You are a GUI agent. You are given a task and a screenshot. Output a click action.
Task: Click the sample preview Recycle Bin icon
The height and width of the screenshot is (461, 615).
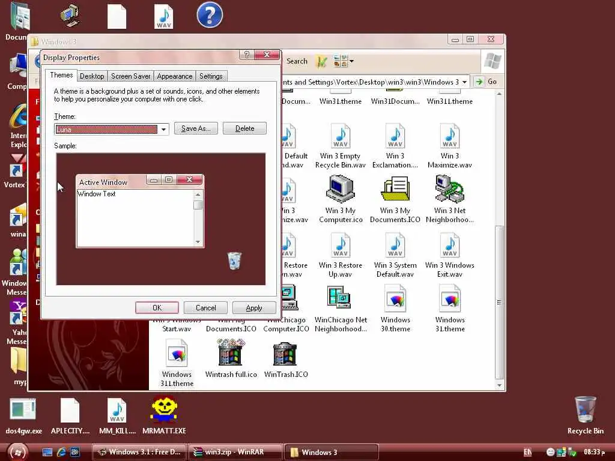coord(234,261)
